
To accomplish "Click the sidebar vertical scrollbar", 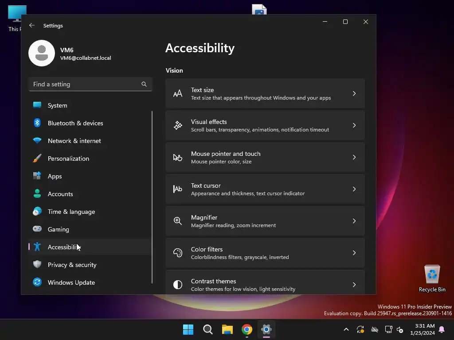I will 152,197.
